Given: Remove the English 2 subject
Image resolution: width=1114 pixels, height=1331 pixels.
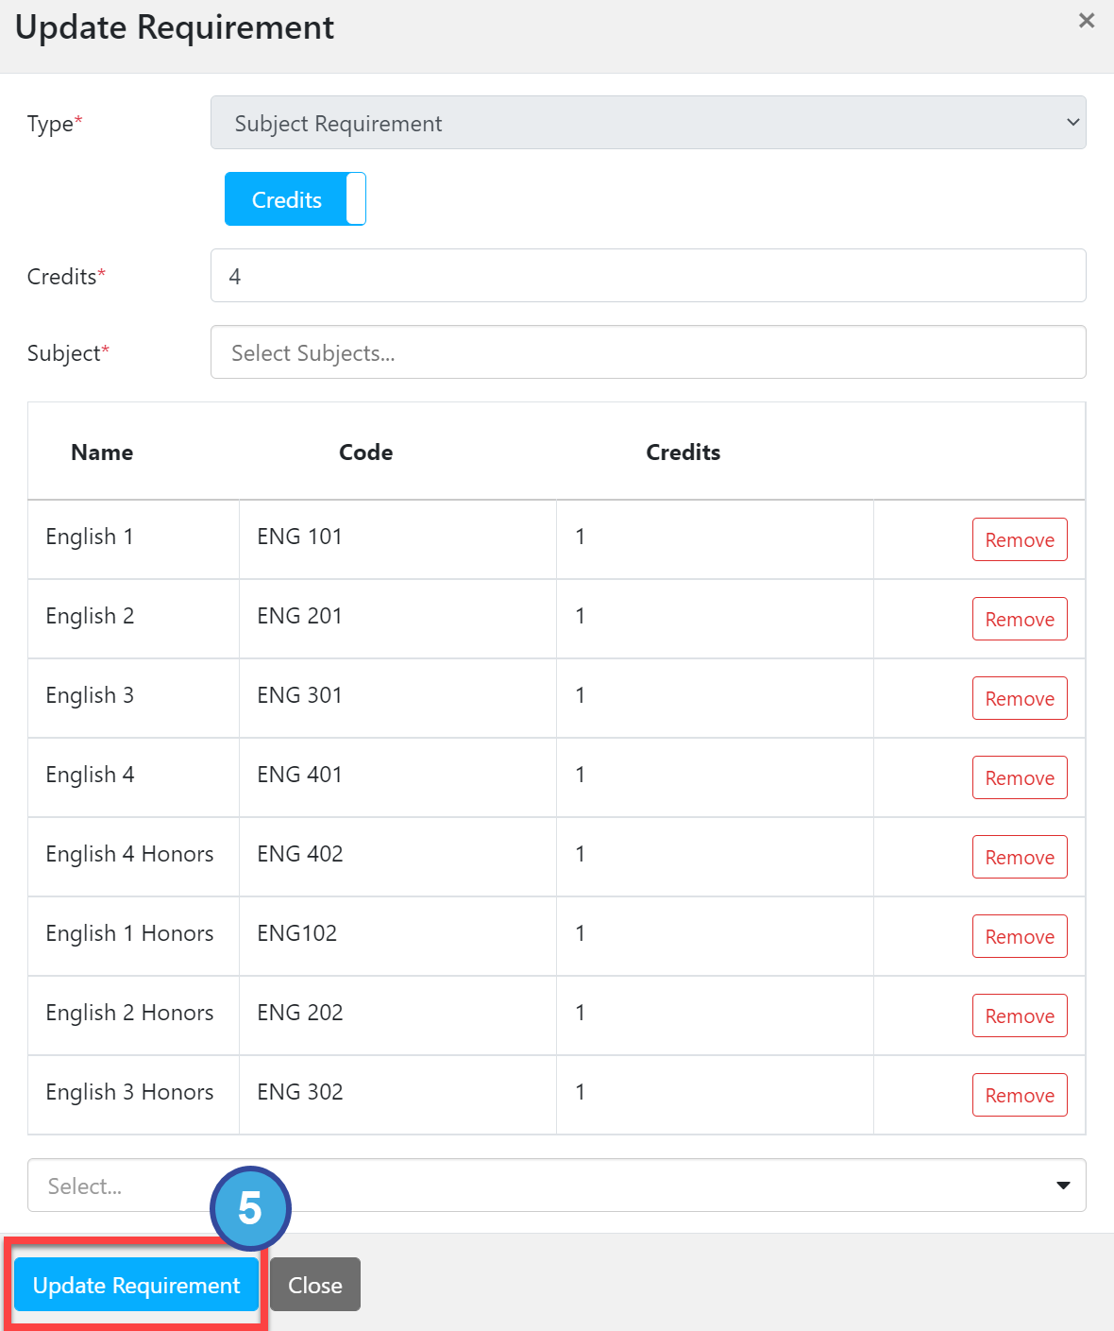Looking at the screenshot, I should pos(1020,619).
